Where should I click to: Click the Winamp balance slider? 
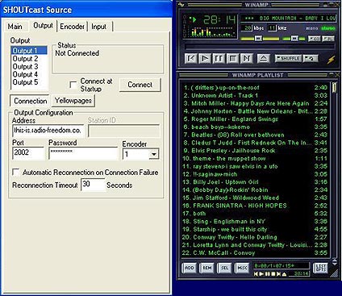pos(294,39)
